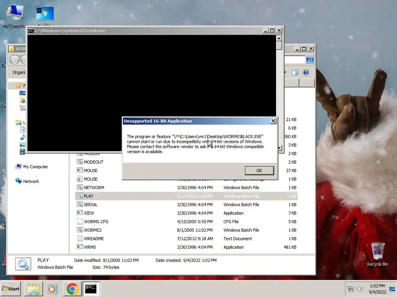Open Capture desktop shortcut icon
The image size is (397, 297).
45,15
